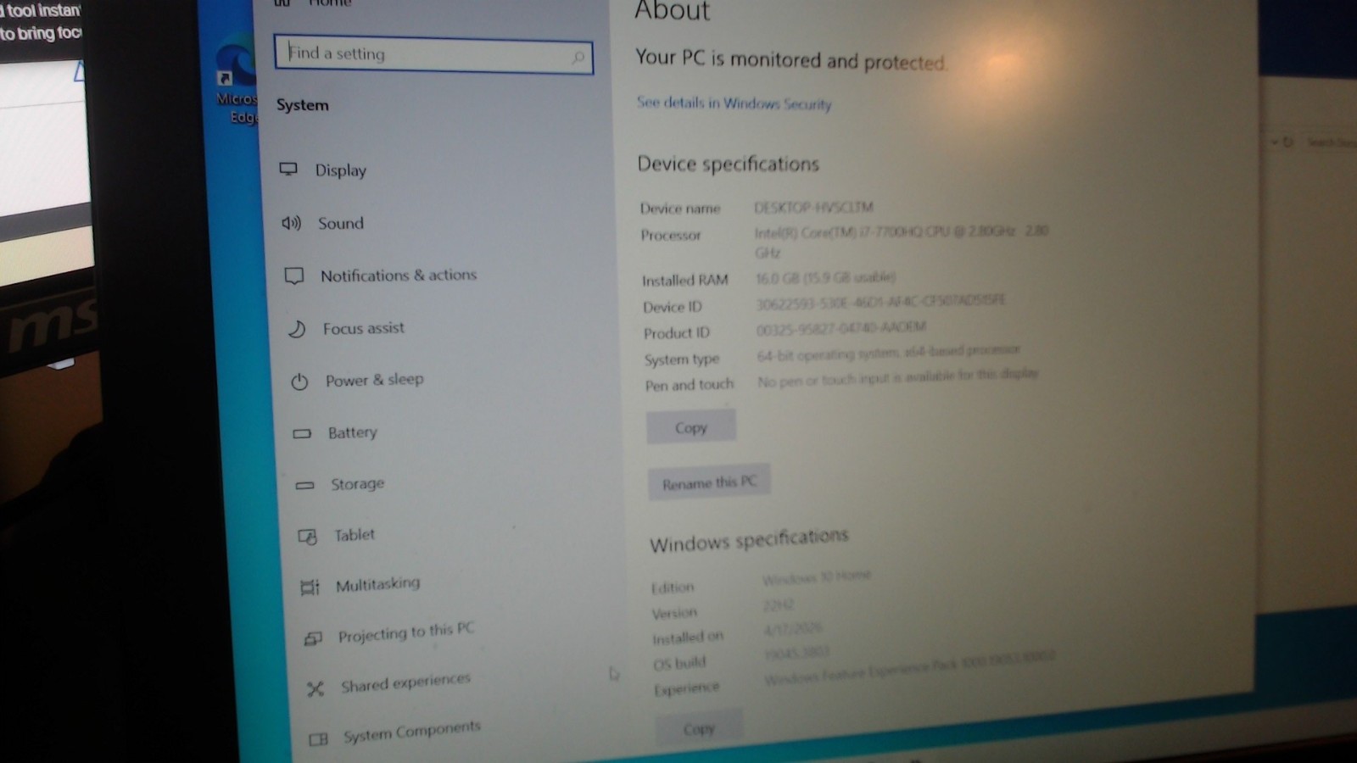Open Tablet settings page
1357x763 pixels.
tap(355, 535)
